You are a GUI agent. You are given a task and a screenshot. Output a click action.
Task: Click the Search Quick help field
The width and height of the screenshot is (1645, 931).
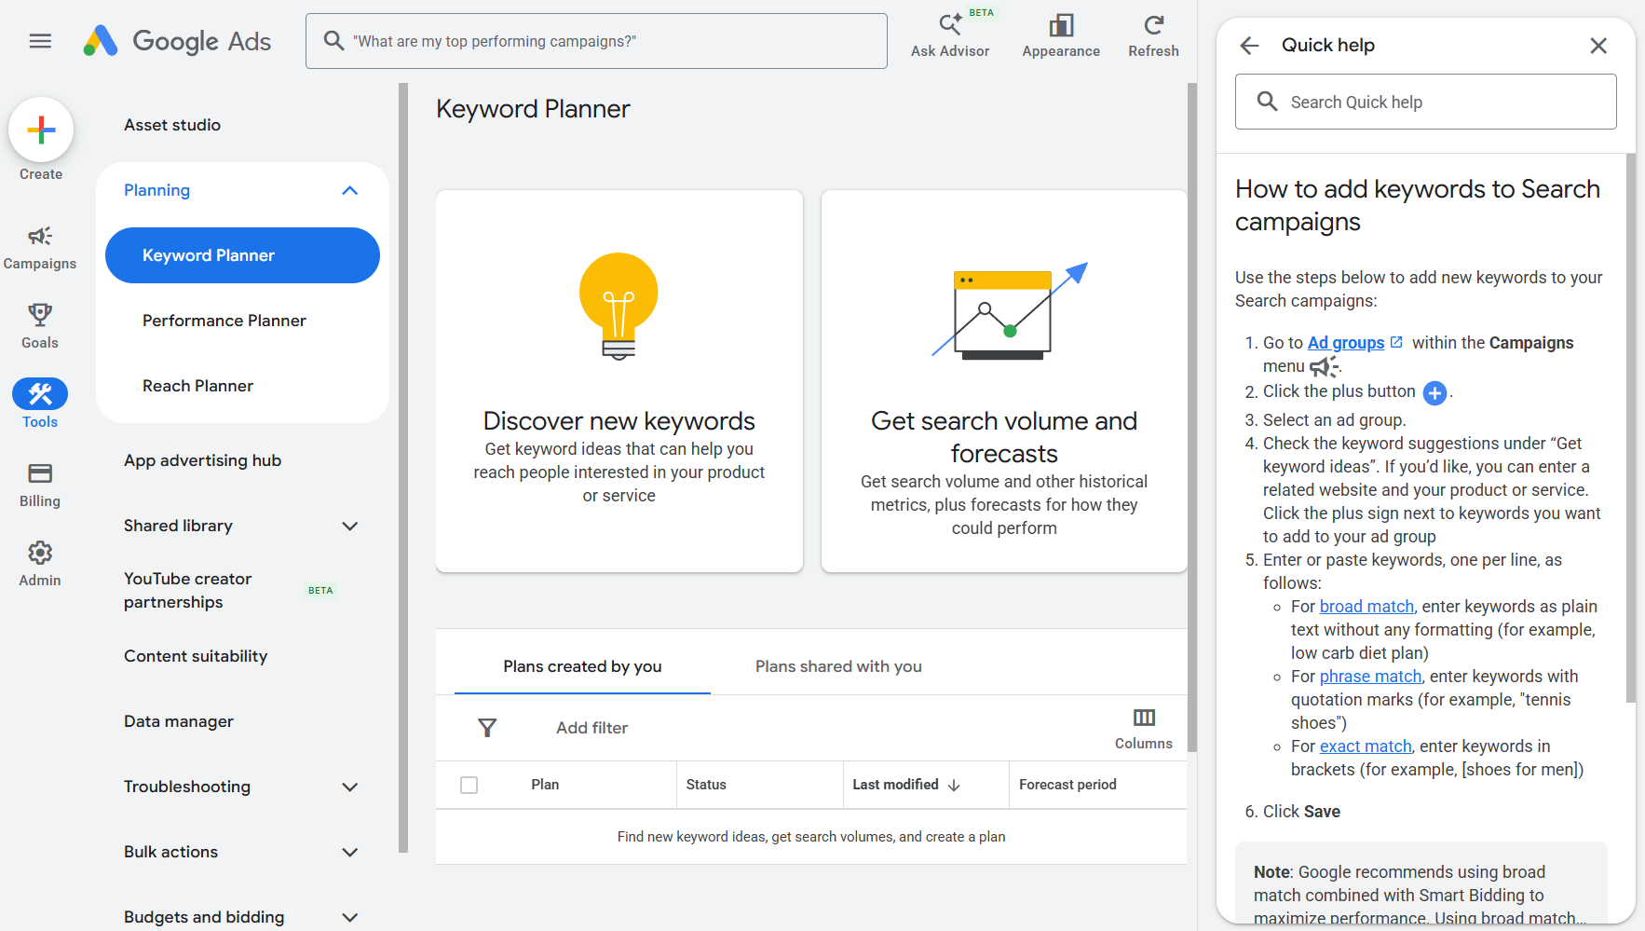pos(1425,102)
